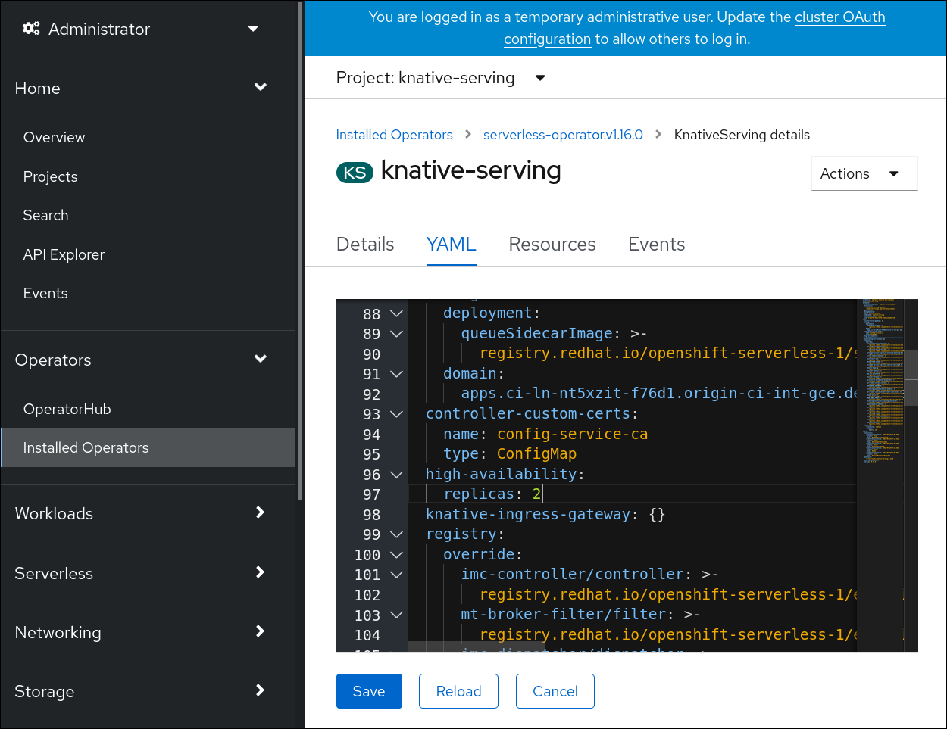Open the Actions dropdown menu
Viewport: 947px width, 729px height.
tap(864, 173)
